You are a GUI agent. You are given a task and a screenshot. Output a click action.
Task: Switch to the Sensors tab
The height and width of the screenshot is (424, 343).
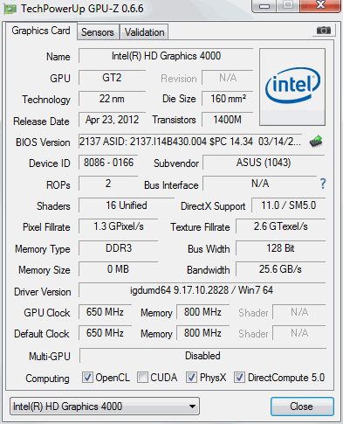tap(98, 32)
